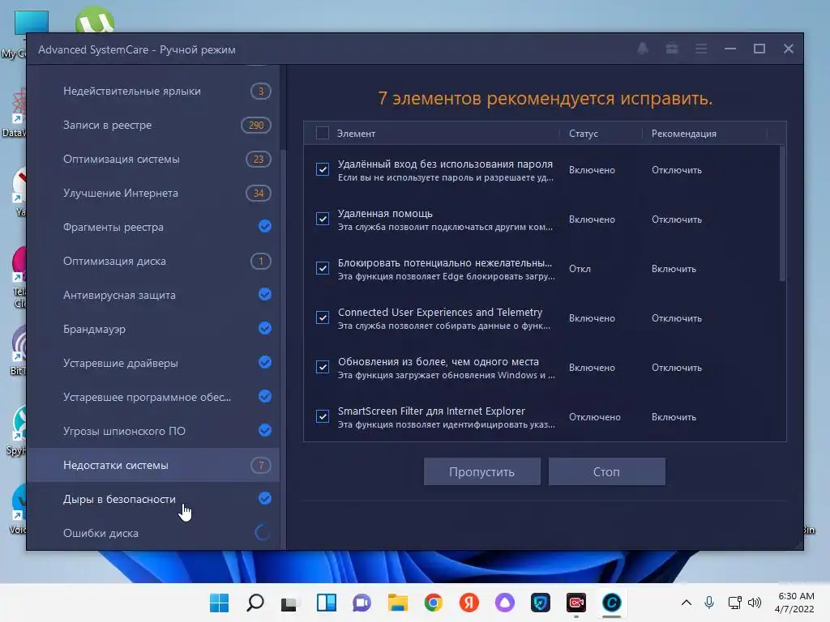830x622 pixels.
Task: Open the Windows Start menu
Action: pyautogui.click(x=219, y=603)
